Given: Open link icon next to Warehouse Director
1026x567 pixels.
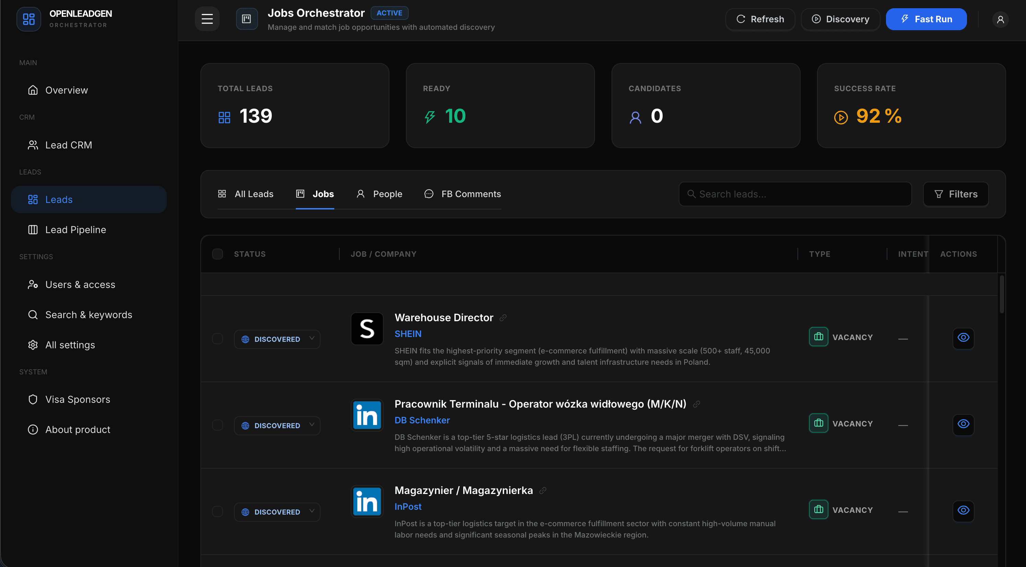Looking at the screenshot, I should point(503,317).
